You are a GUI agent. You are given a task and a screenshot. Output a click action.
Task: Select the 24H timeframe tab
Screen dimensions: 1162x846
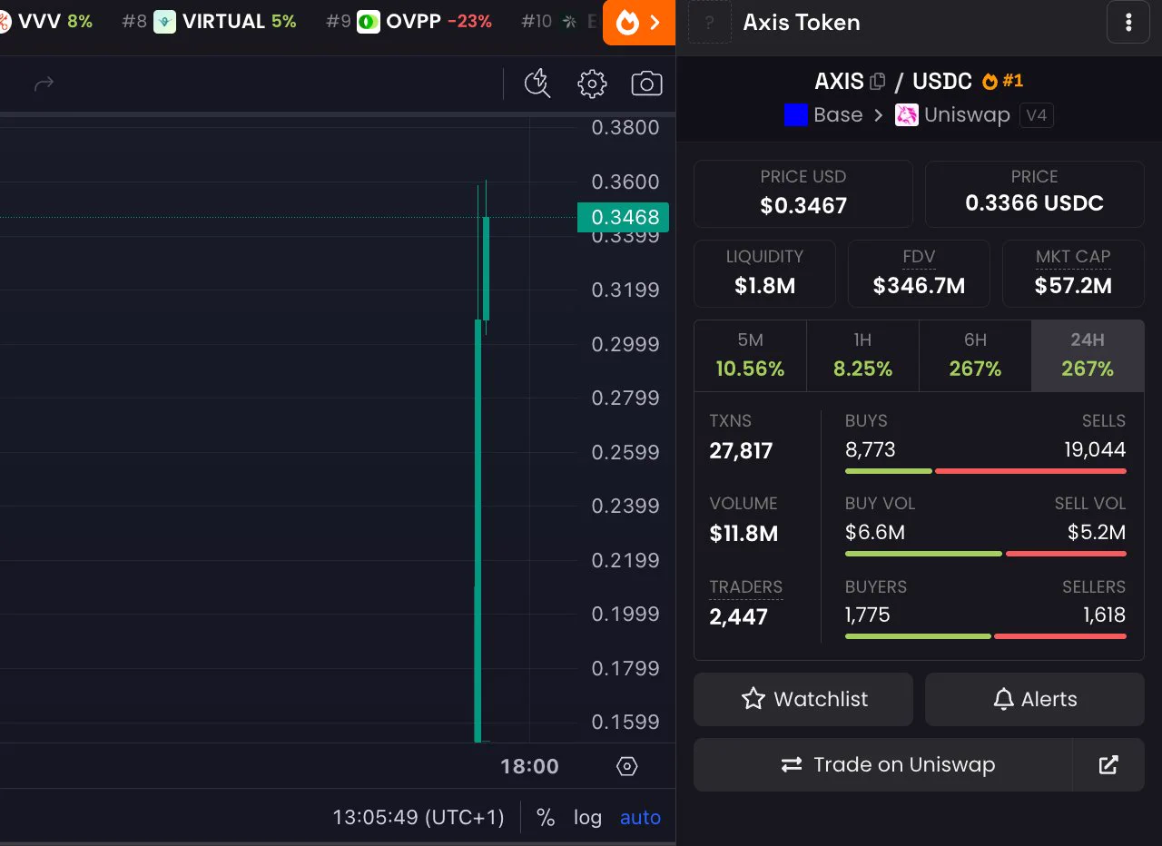[x=1088, y=355]
